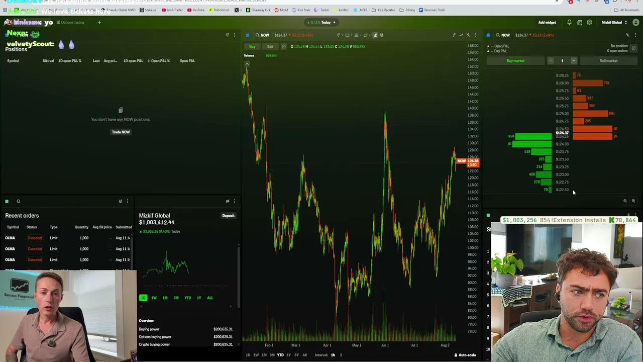Click the Buy button on the chart

(252, 47)
